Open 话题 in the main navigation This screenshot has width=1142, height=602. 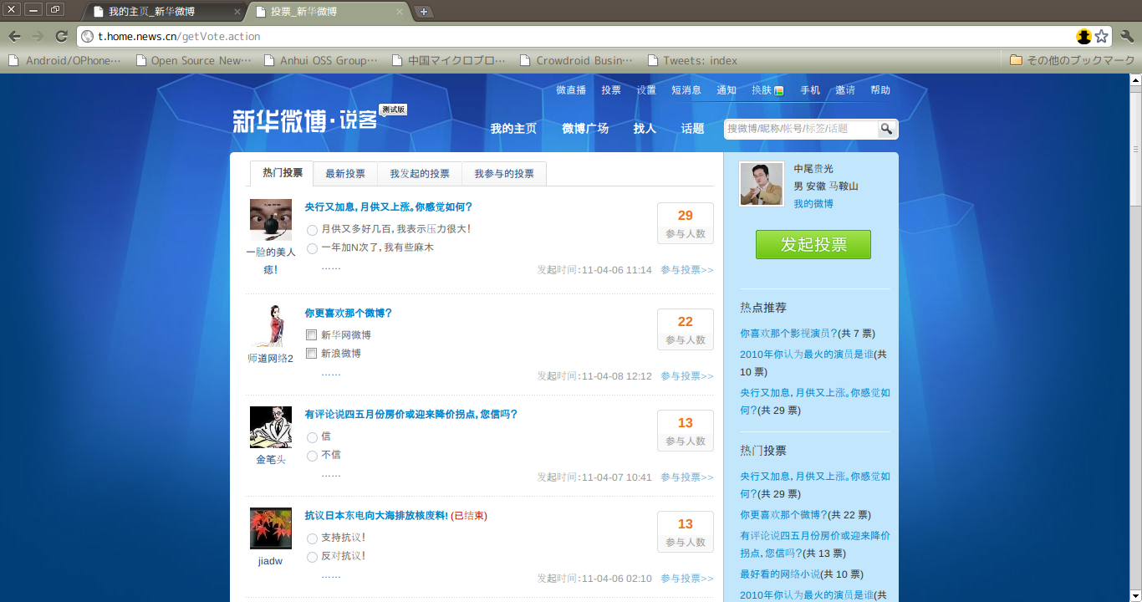click(x=692, y=128)
